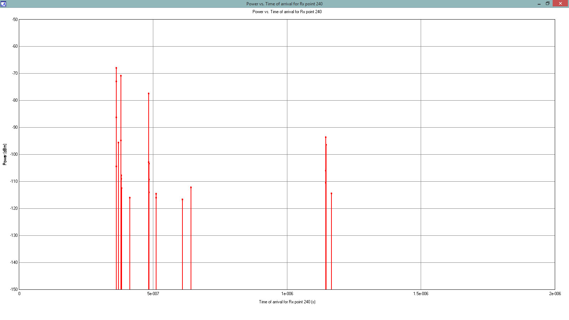
Task: Select the isolated -116 dBm marker left of 5e-007
Action: pos(130,198)
